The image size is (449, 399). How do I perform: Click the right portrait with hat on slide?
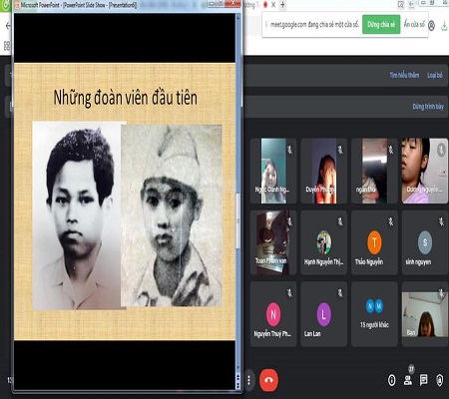coord(172,215)
